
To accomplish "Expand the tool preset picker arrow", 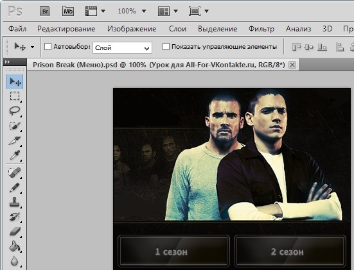I will pos(33,47).
